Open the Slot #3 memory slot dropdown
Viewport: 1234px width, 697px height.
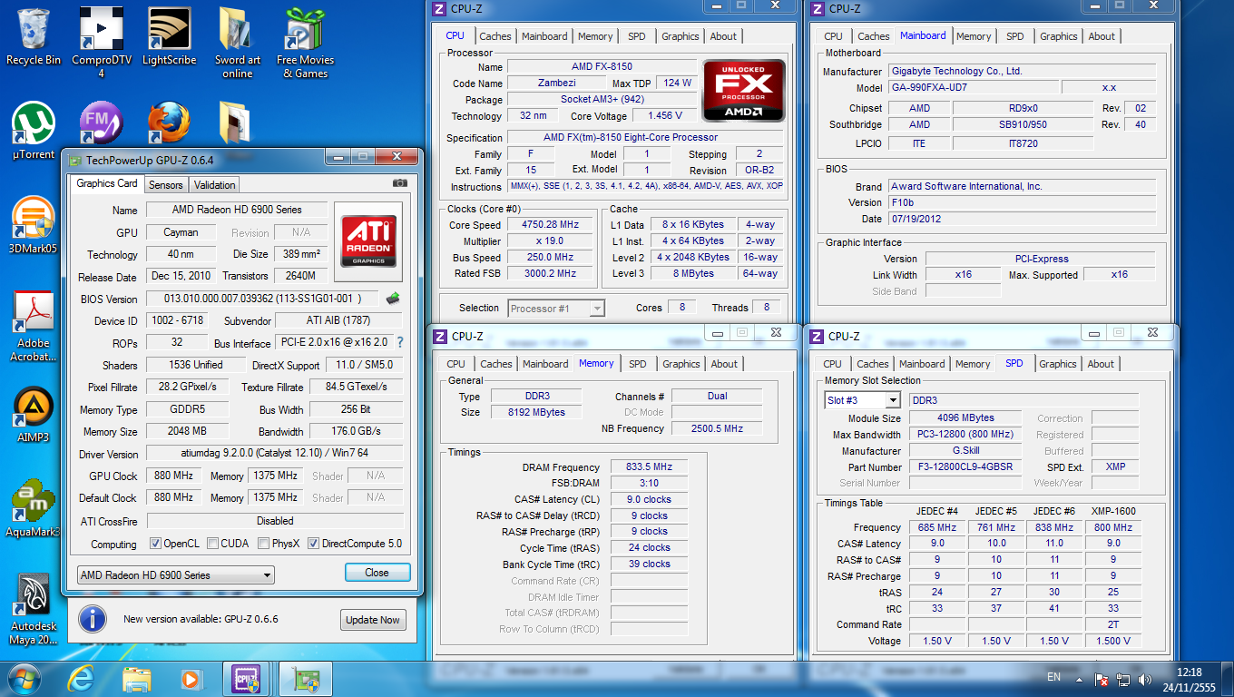coord(862,400)
